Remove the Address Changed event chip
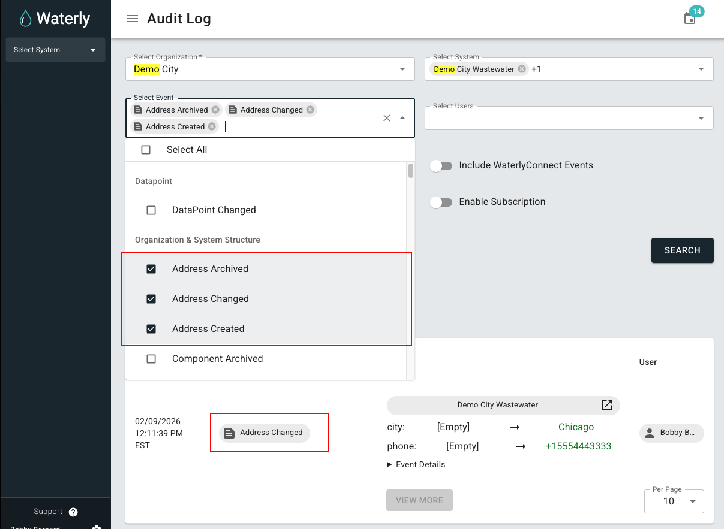This screenshot has width=724, height=529. coord(310,110)
